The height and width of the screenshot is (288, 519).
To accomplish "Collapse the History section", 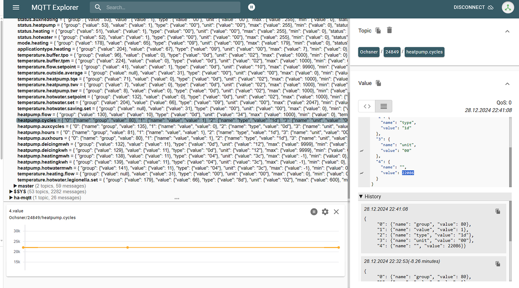I will pyautogui.click(x=361, y=196).
